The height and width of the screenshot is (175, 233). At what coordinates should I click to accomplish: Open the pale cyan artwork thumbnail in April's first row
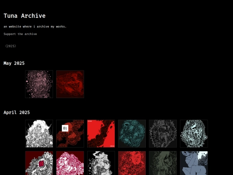pyautogui.click(x=194, y=134)
